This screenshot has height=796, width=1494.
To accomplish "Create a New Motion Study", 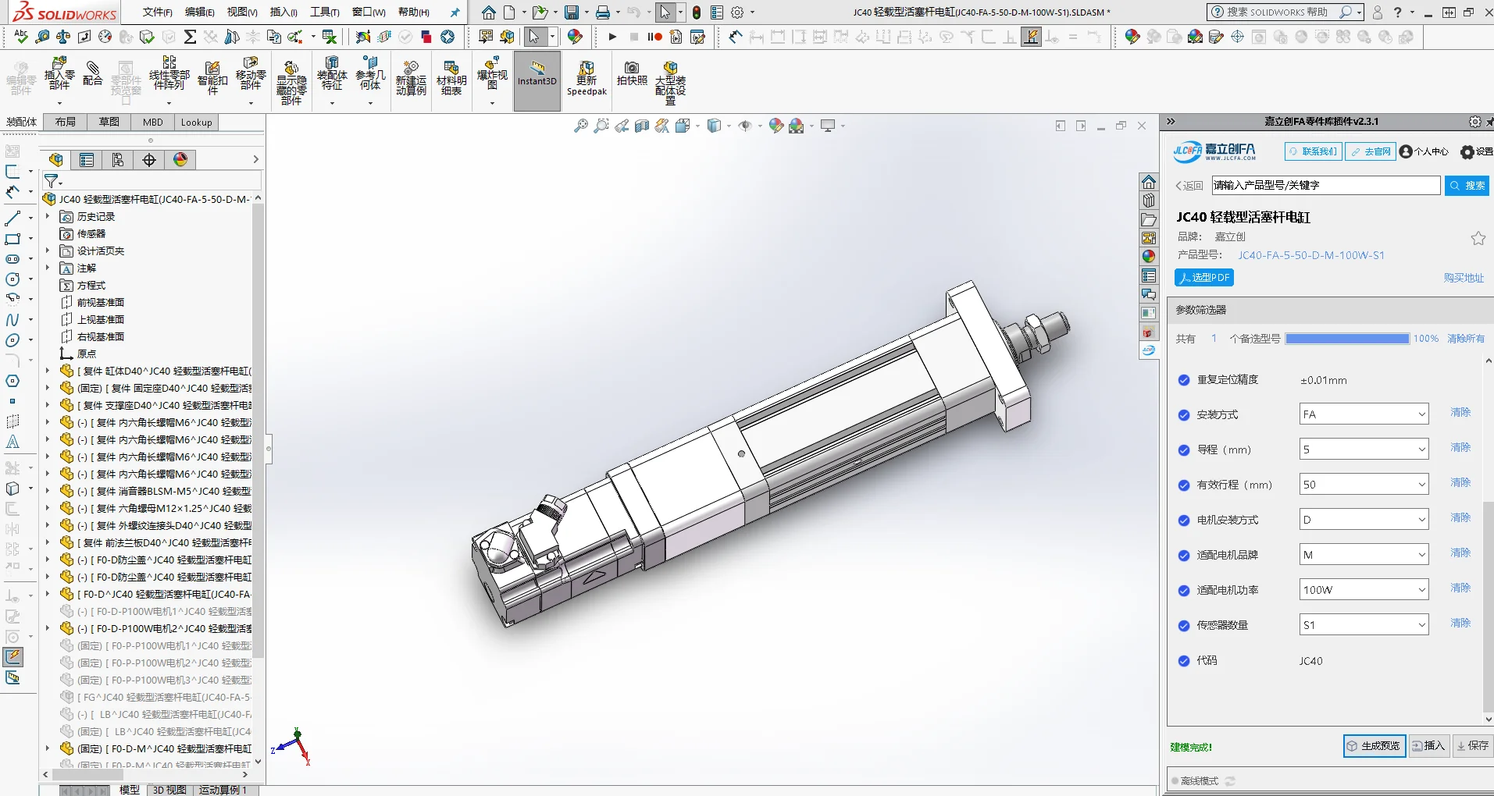I will click(x=411, y=78).
